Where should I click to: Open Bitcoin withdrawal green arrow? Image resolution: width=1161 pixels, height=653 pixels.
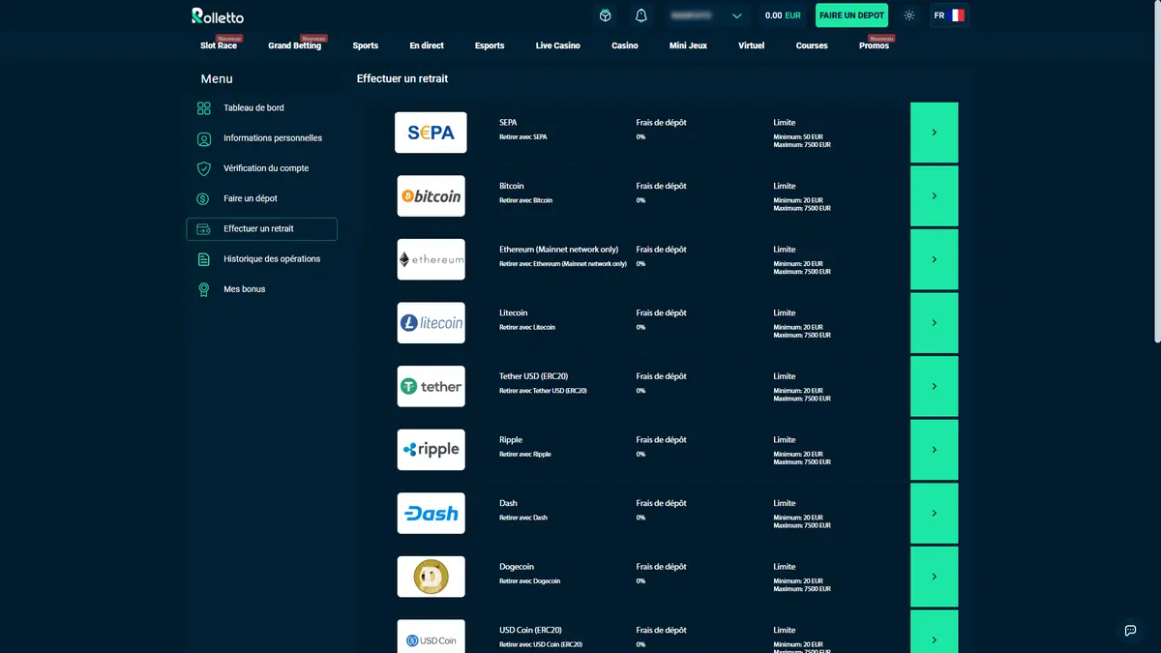coord(934,195)
